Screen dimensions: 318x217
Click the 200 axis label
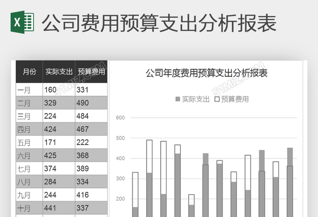coord(120,199)
